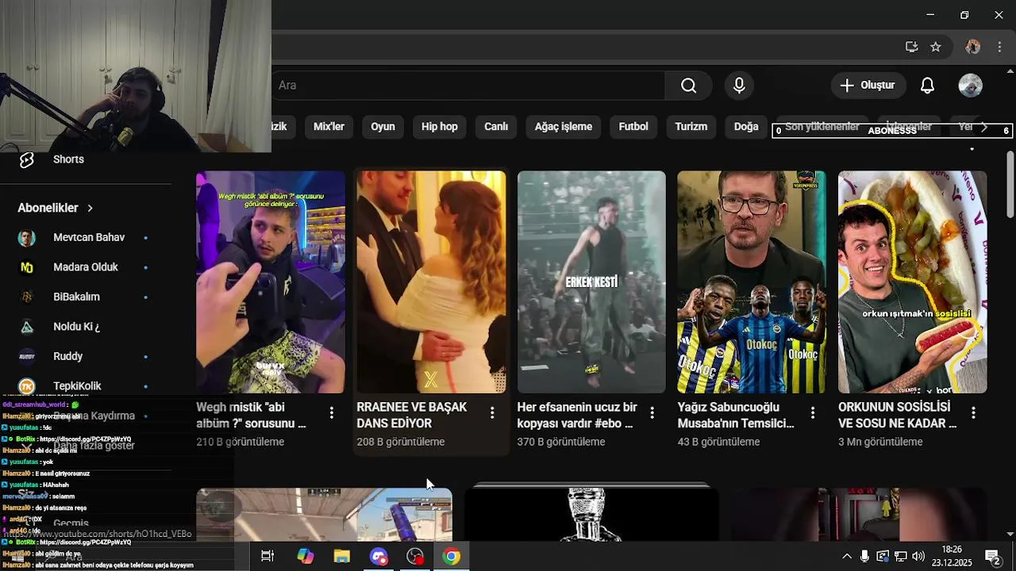Click the YouTube search magnifier button
Viewport: 1016px width, 571px height.
click(688, 86)
